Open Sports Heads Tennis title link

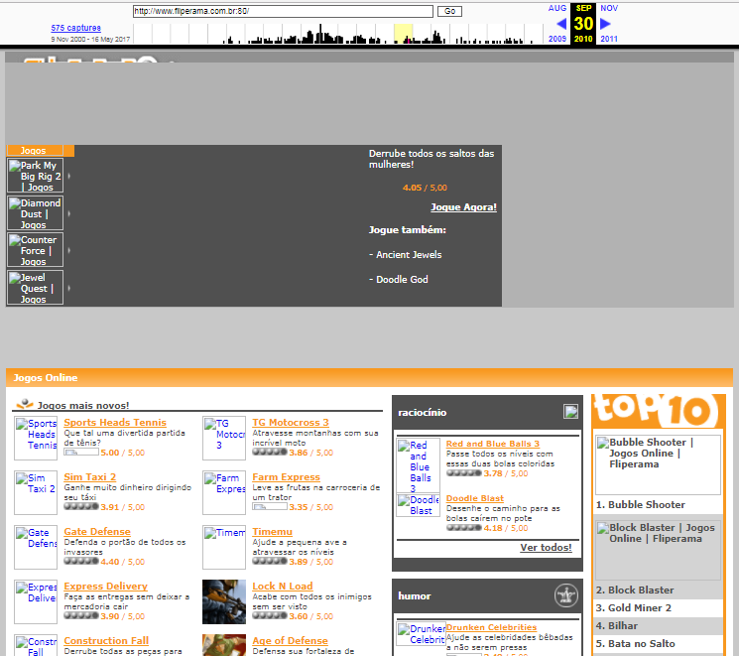[x=115, y=423]
